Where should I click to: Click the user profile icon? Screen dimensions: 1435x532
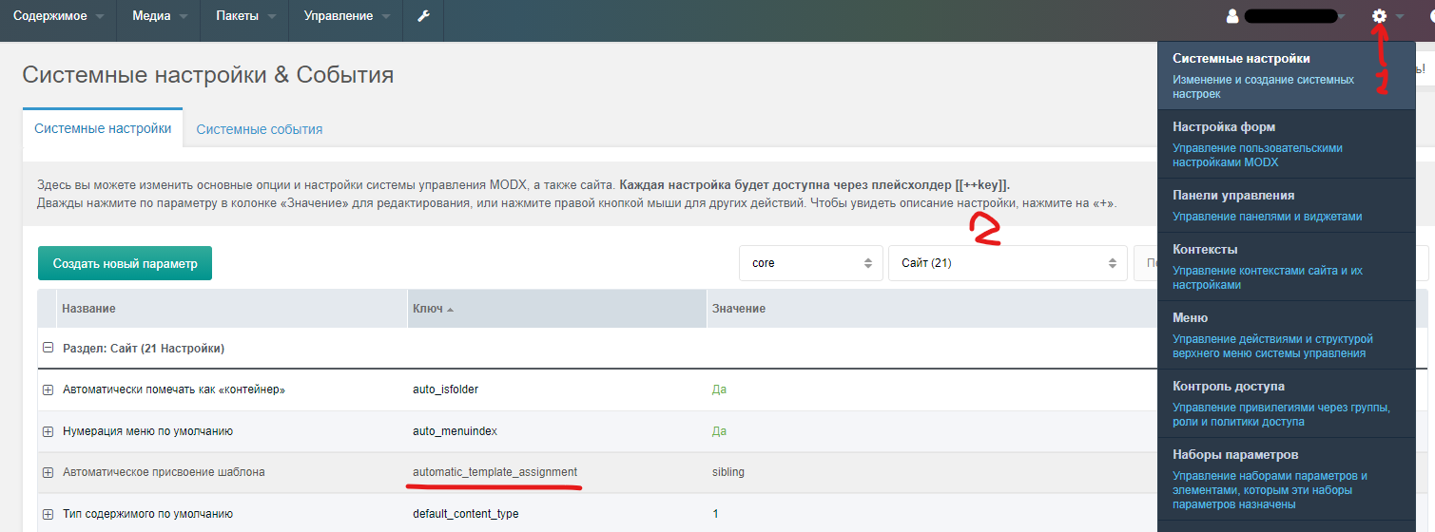coord(1232,16)
